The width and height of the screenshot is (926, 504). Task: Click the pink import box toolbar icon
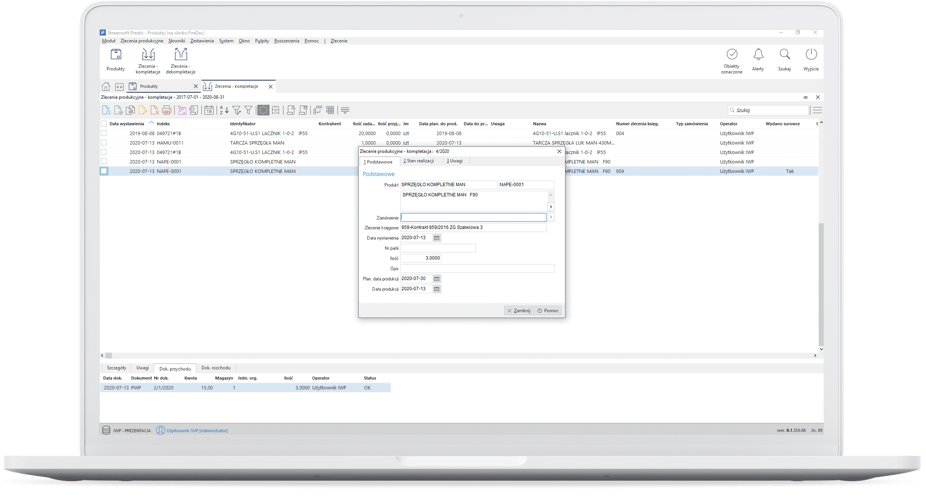[x=182, y=110]
